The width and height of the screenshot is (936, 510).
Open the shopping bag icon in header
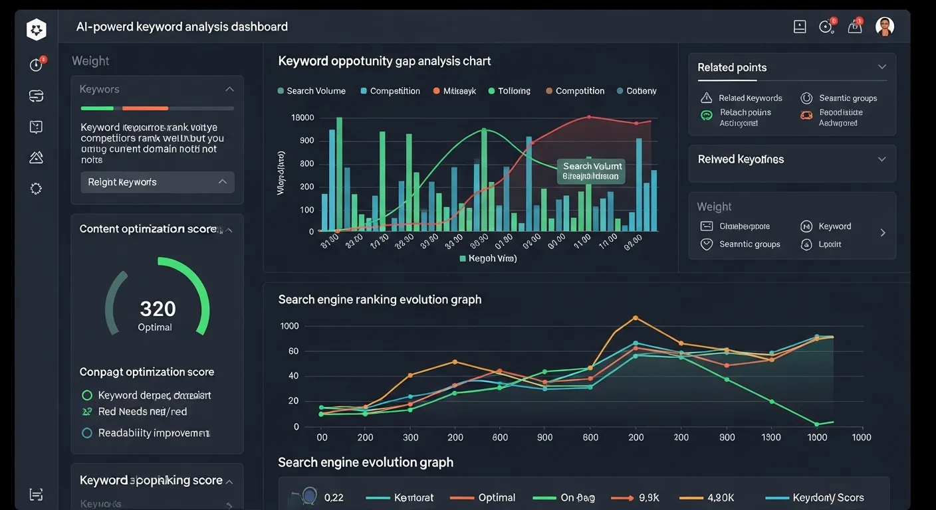(x=855, y=27)
